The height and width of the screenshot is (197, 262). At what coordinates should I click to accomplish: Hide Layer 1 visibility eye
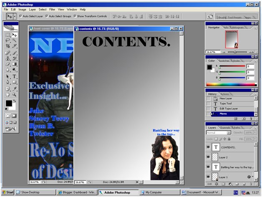coord(208,177)
